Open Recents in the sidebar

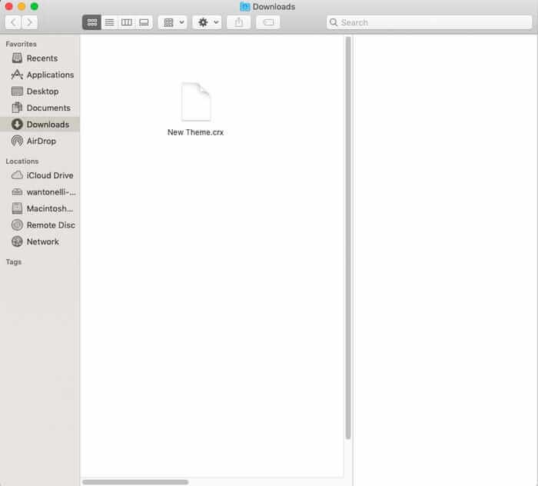click(40, 58)
